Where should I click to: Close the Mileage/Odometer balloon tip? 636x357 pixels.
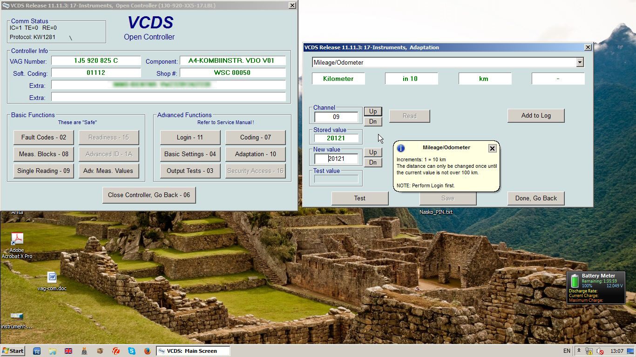click(x=492, y=148)
